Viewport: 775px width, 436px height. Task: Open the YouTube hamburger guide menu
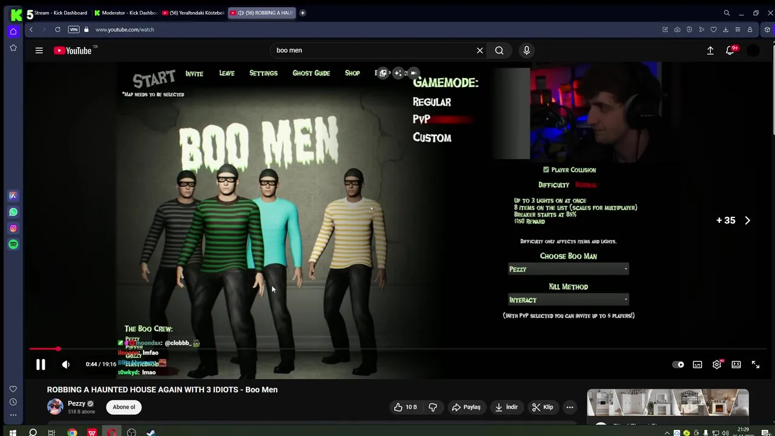[39, 50]
